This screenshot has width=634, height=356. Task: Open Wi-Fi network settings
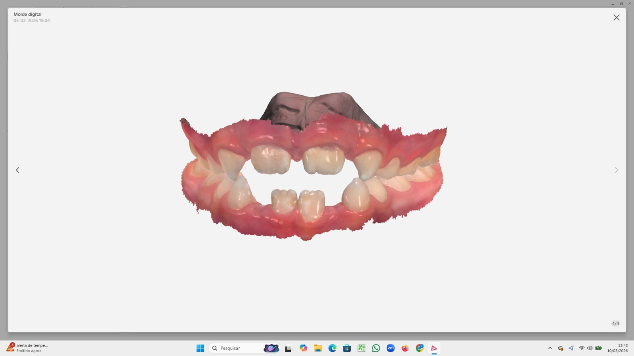point(582,348)
